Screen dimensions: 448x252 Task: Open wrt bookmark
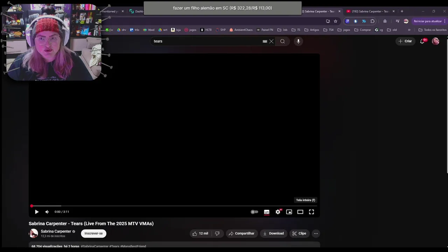[x=163, y=30]
